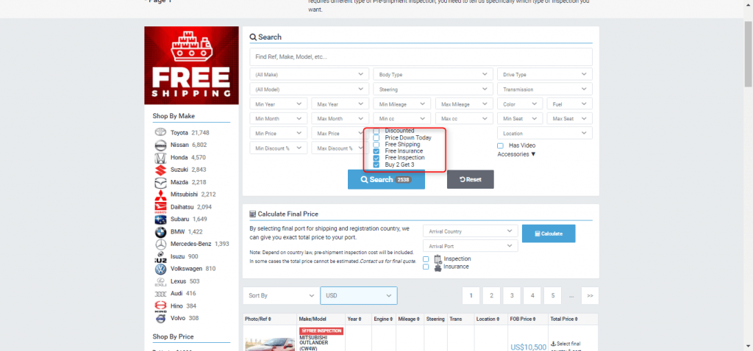Viewport: 753px width, 351px height.
Task: Enable the Free Shipping checkbox
Action: coord(376,145)
